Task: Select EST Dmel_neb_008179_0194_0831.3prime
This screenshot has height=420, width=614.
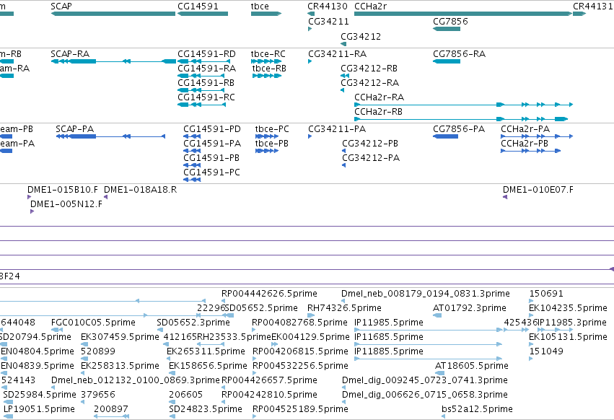Action: click(425, 294)
